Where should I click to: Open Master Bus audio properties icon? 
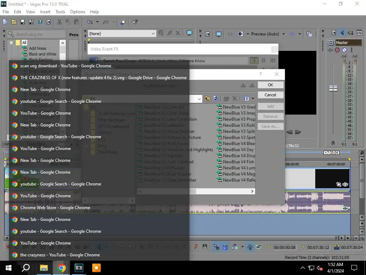tap(333, 33)
